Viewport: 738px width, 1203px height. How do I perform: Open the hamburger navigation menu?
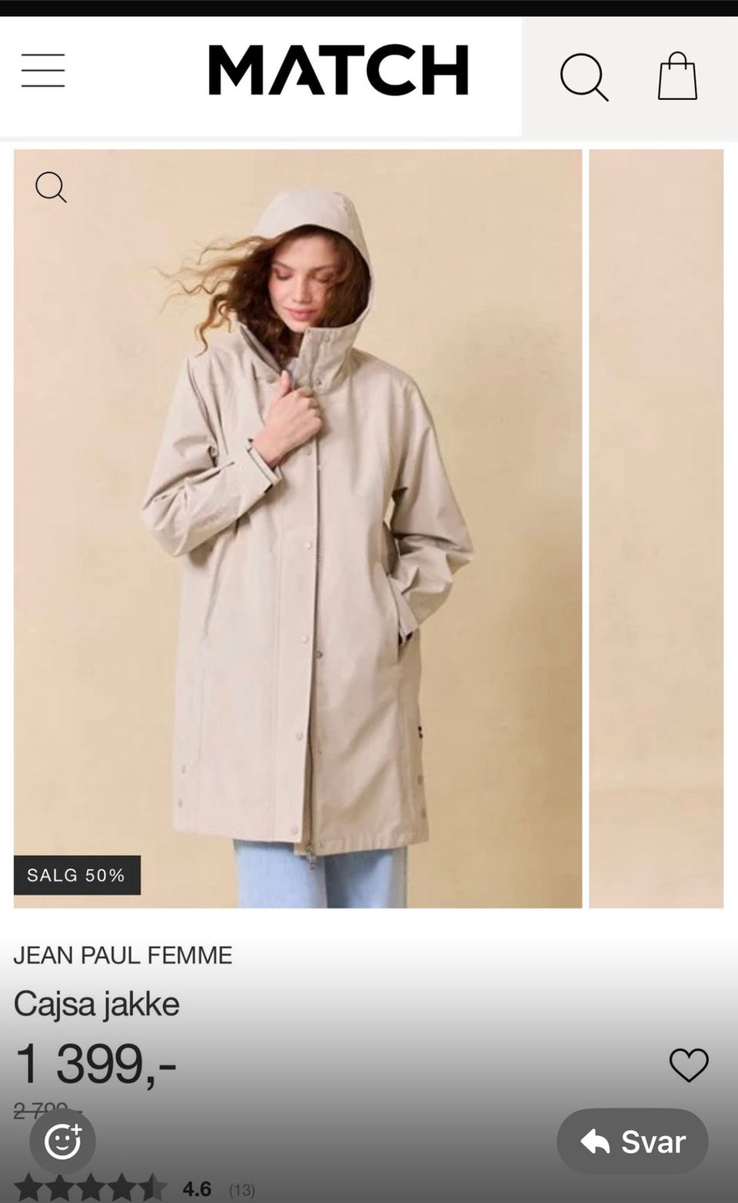tap(43, 70)
